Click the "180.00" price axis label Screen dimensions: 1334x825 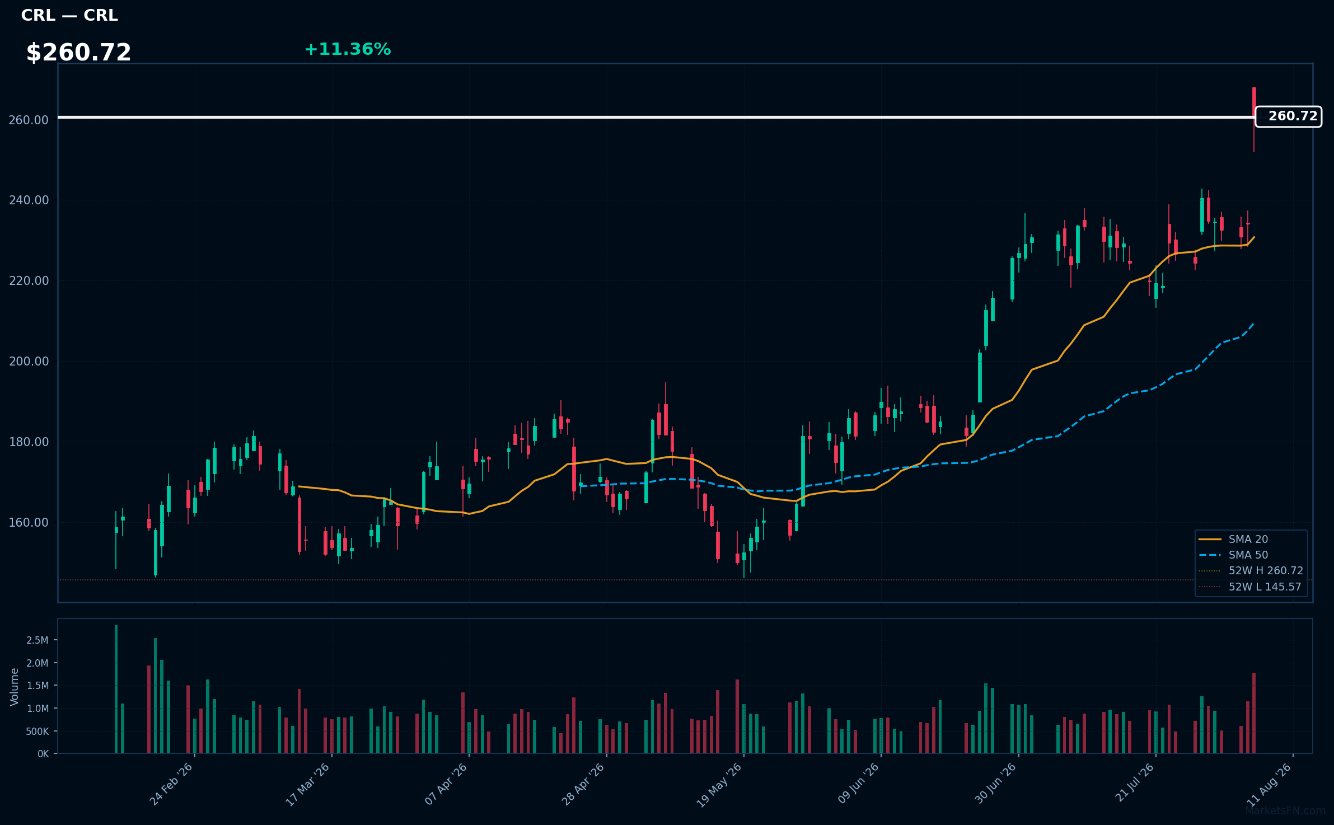(x=29, y=442)
